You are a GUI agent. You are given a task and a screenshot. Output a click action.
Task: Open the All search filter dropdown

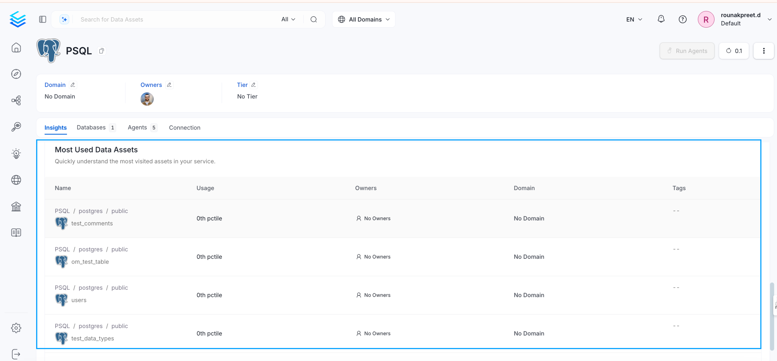[x=288, y=19]
